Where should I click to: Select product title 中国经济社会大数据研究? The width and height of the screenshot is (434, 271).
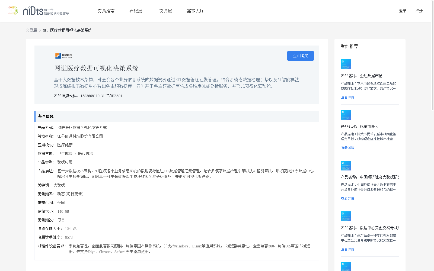point(379,177)
